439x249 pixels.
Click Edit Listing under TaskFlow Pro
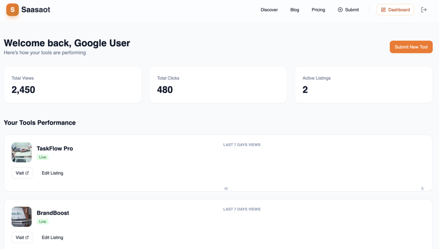click(x=52, y=173)
